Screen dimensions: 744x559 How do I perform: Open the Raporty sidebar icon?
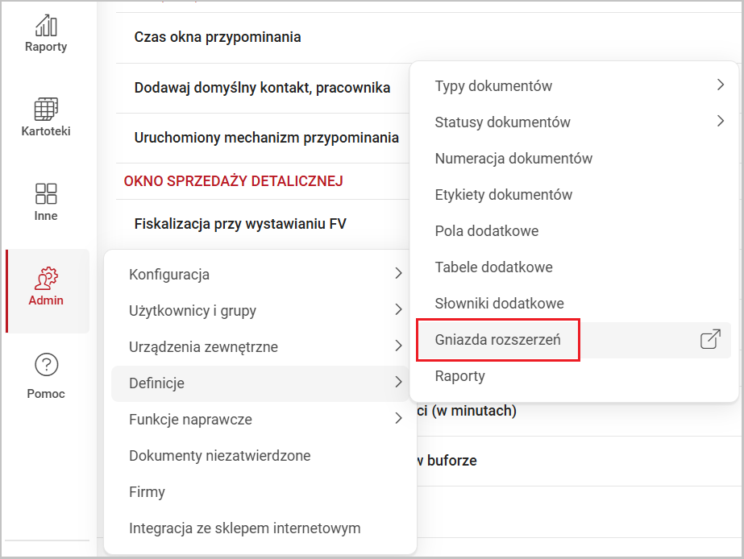click(46, 24)
